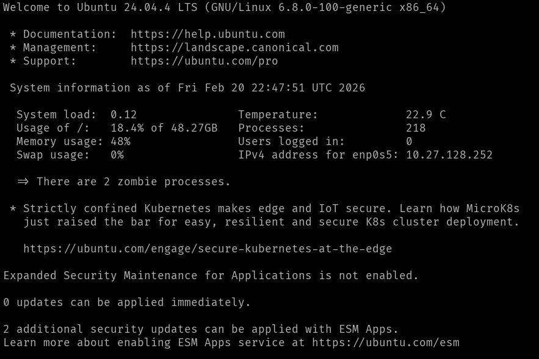The height and width of the screenshot is (359, 539).
Task: Open the help.ubuntu.com documentation URL
Action: point(208,34)
